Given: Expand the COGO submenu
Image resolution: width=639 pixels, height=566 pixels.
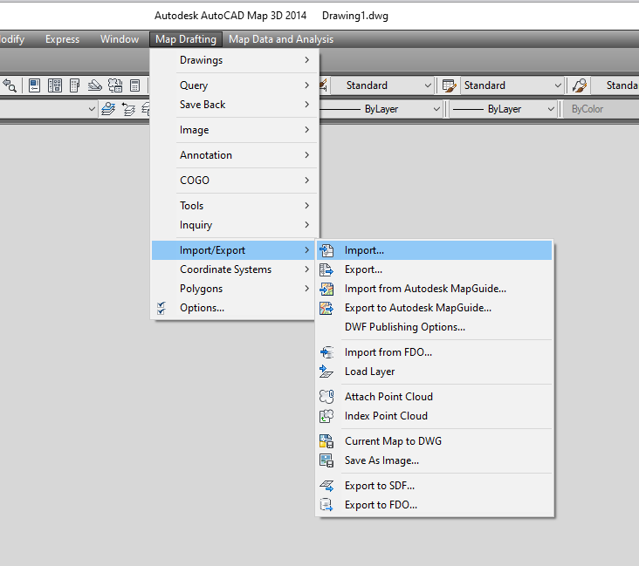Looking at the screenshot, I should 235,181.
